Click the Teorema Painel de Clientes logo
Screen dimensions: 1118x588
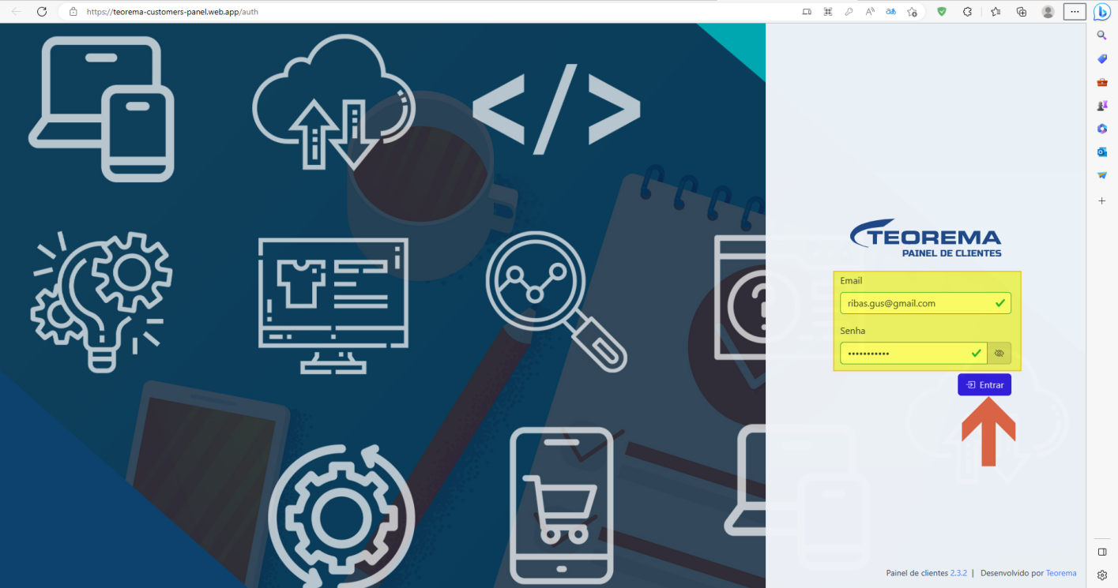925,238
